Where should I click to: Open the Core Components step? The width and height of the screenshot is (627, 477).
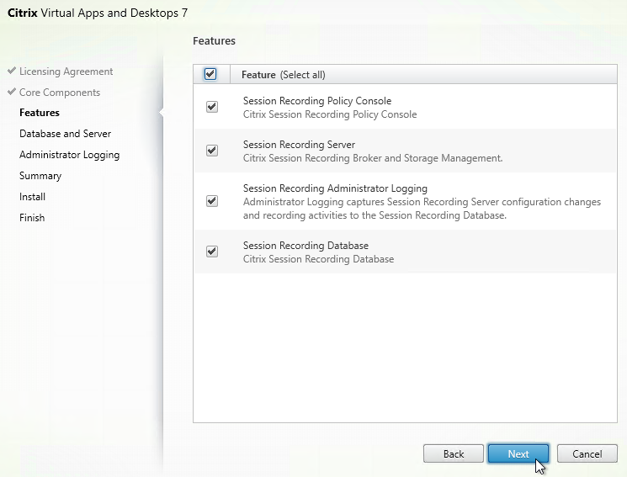coord(60,93)
